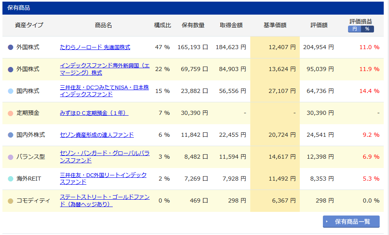Switch profit/loss display to %
Viewport: 389px width, 235px height.
(368, 29)
